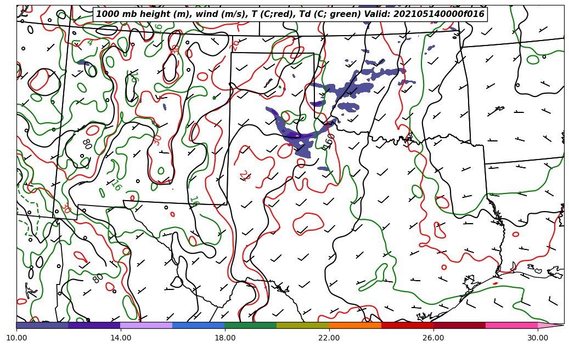569x347 pixels.
Task: Click the red 26 temperature contour label
Action: (234, 45)
